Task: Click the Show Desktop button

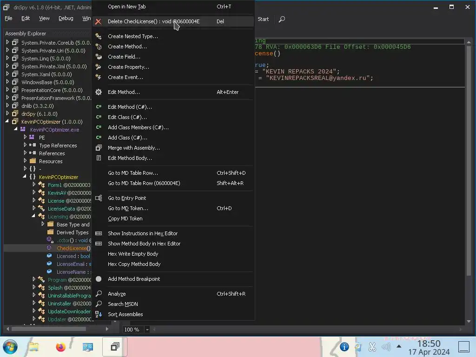Action: coord(463,347)
